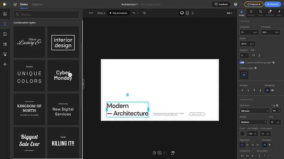Open Width px unit dropdown

252,44
